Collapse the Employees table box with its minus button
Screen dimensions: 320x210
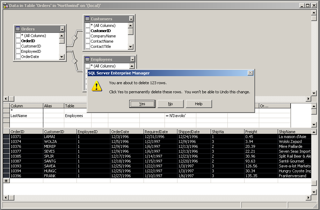132,60
